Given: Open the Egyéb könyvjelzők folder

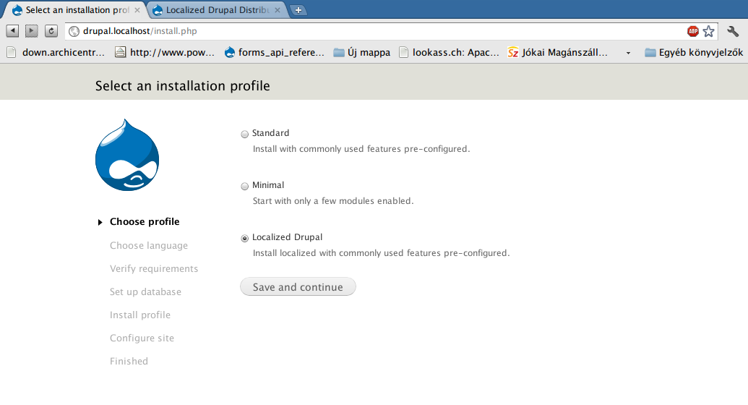Looking at the screenshot, I should [x=694, y=53].
